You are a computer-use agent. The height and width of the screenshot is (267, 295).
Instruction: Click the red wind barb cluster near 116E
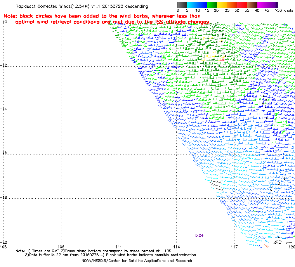[222, 60]
